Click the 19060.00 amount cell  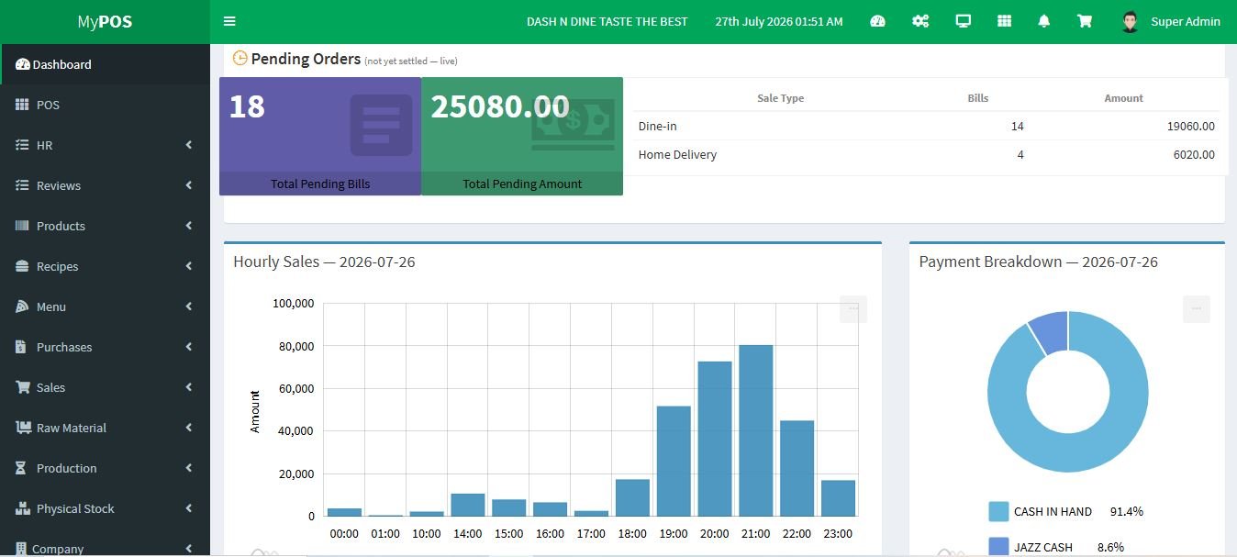point(1190,126)
